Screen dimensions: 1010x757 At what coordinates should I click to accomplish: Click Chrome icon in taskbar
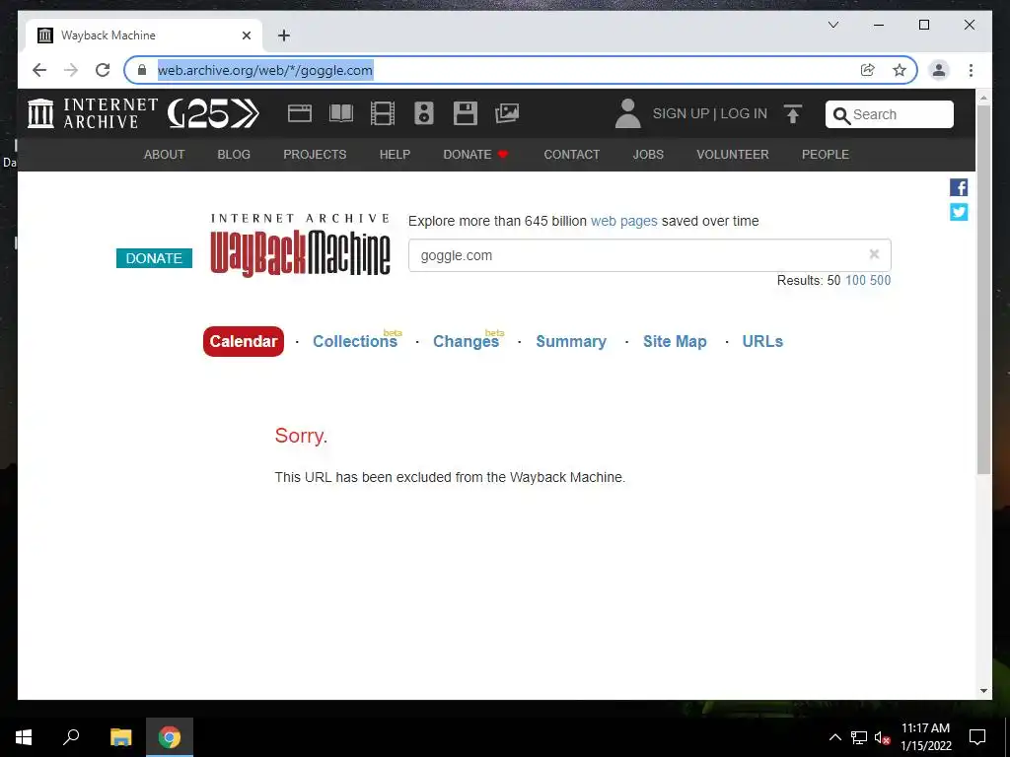170,737
